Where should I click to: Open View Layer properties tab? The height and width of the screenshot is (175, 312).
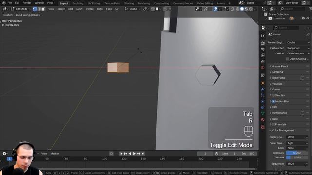263,55
